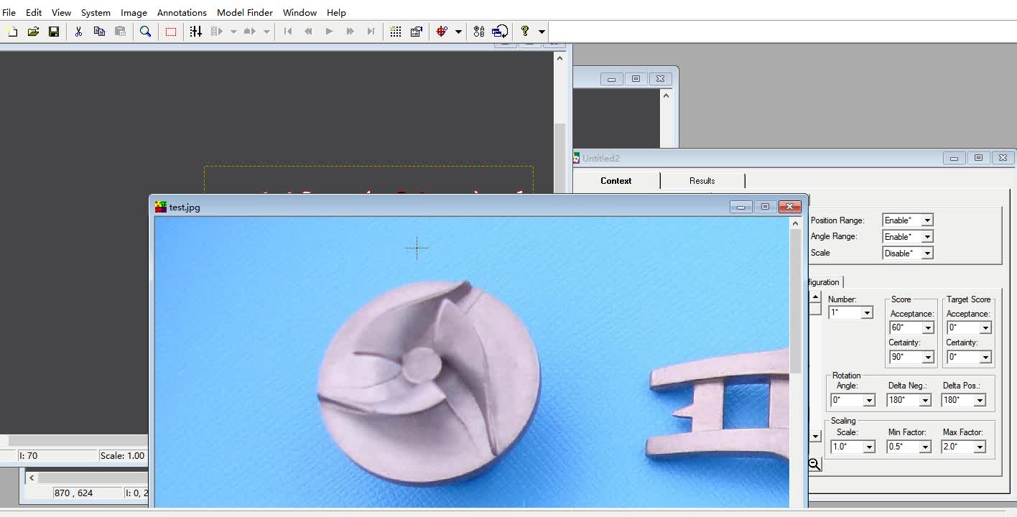The height and width of the screenshot is (517, 1017).
Task: Open the System menu
Action: point(96,12)
